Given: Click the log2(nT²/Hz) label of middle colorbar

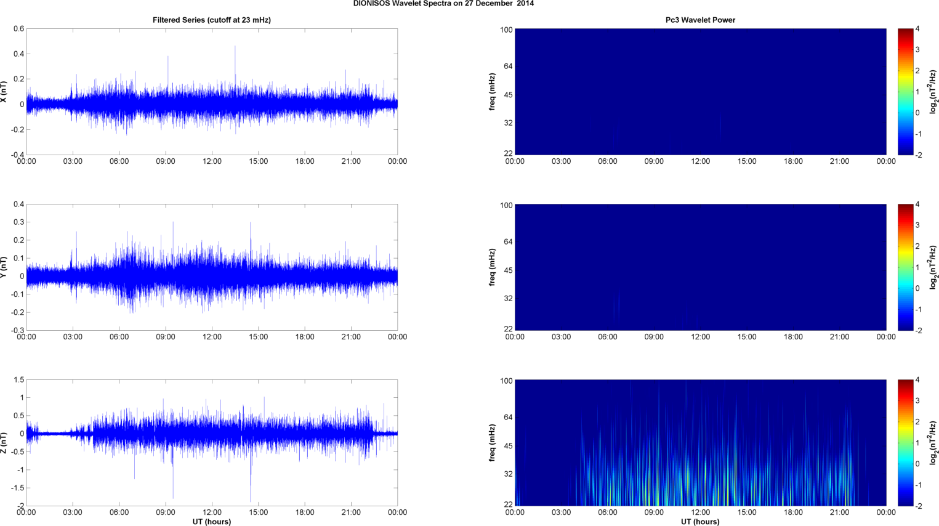Looking at the screenshot, I should [x=933, y=267].
